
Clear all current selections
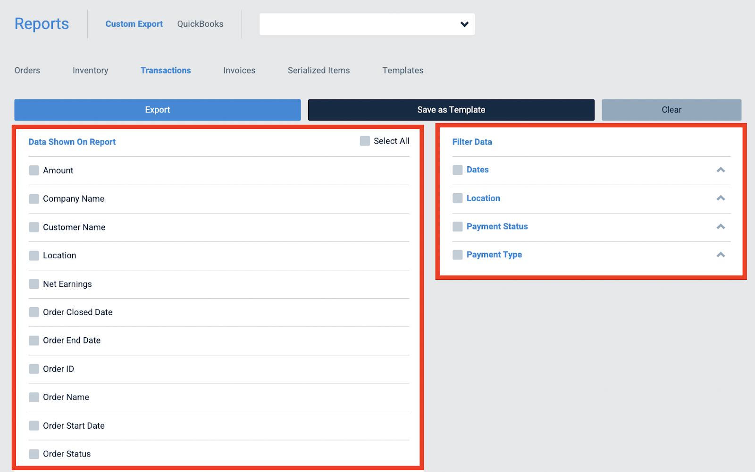pos(671,110)
